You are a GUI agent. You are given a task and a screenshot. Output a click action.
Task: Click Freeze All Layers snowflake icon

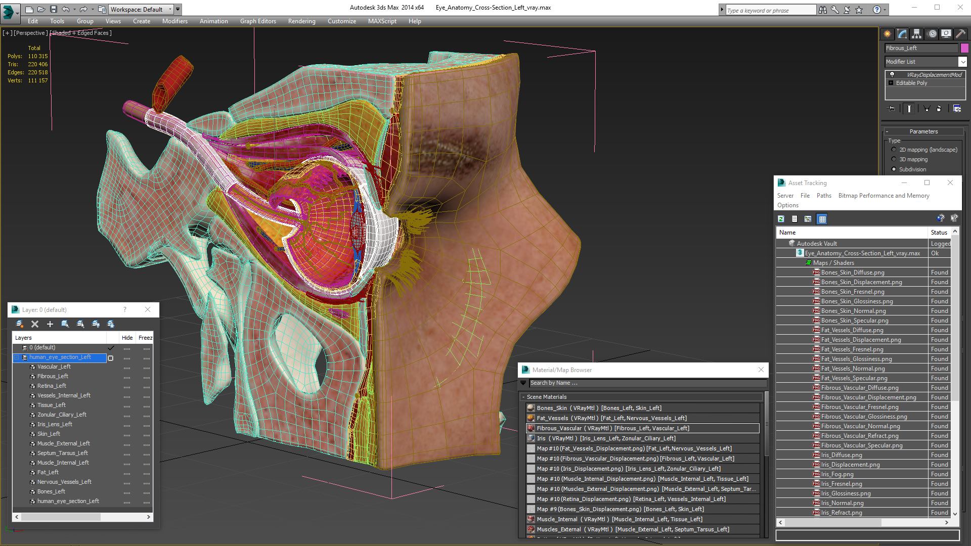coord(111,324)
